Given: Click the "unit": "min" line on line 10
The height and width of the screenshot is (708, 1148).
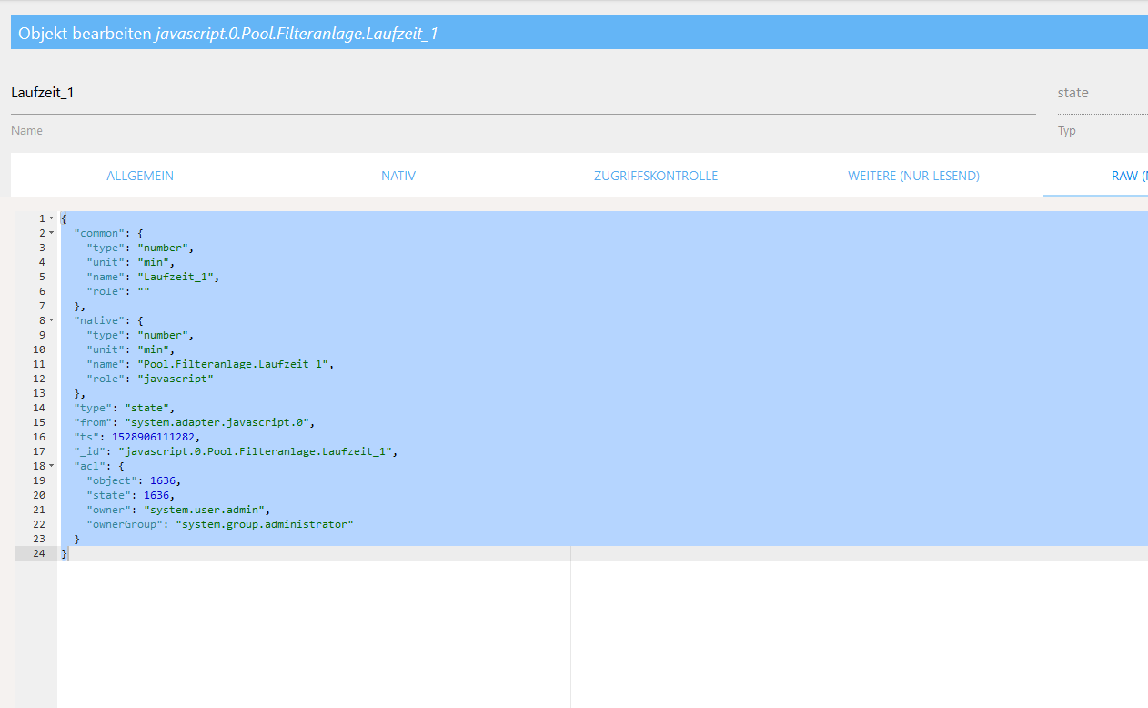Looking at the screenshot, I should [131, 349].
